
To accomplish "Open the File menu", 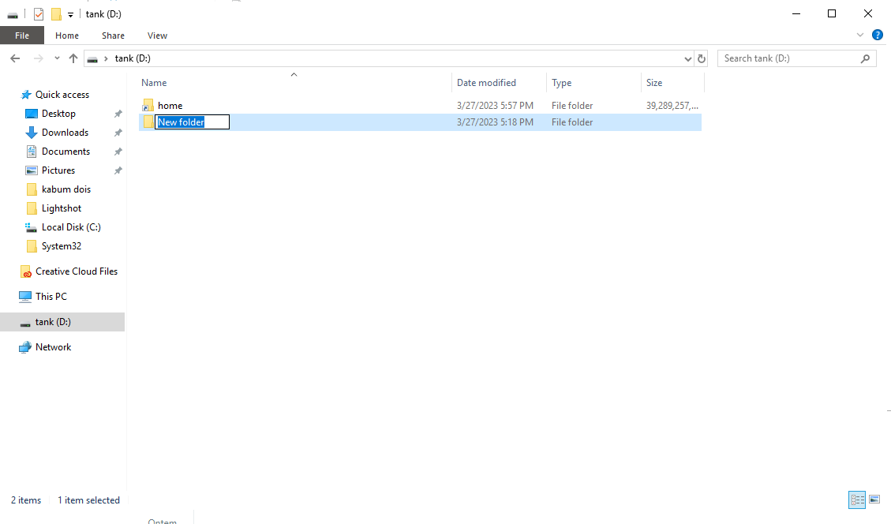I will coord(22,35).
